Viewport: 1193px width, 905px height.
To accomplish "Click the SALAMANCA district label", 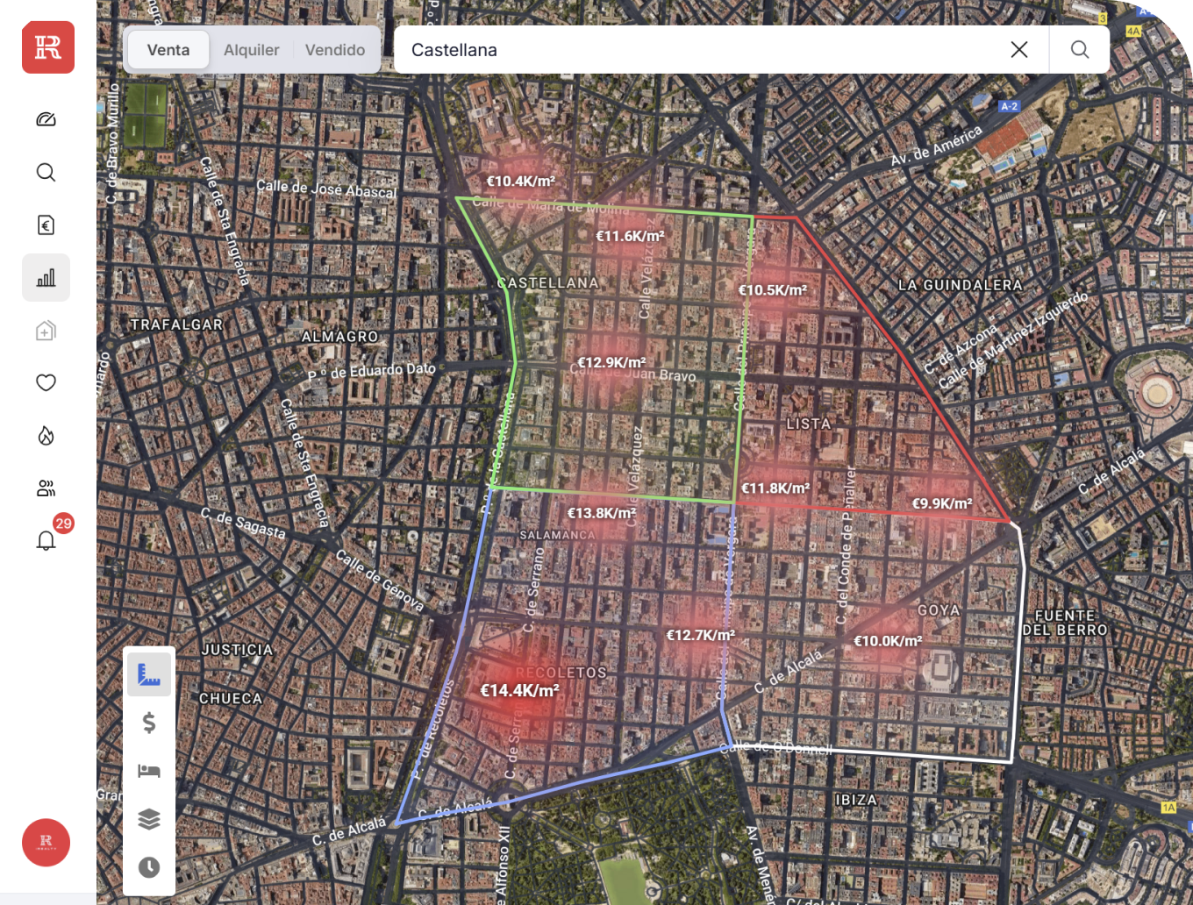I will 558,535.
